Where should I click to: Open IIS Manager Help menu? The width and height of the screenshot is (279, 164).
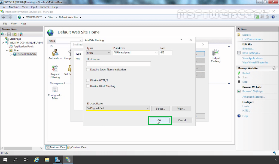23,24
